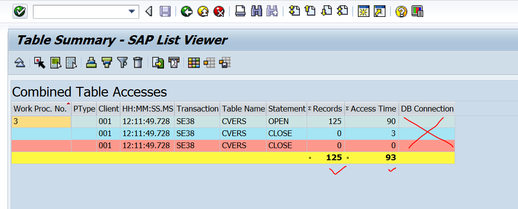Click the Transaction column header

point(197,109)
